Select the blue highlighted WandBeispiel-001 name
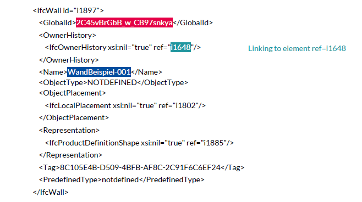Viewport: 362px width, 202px height. coord(99,72)
